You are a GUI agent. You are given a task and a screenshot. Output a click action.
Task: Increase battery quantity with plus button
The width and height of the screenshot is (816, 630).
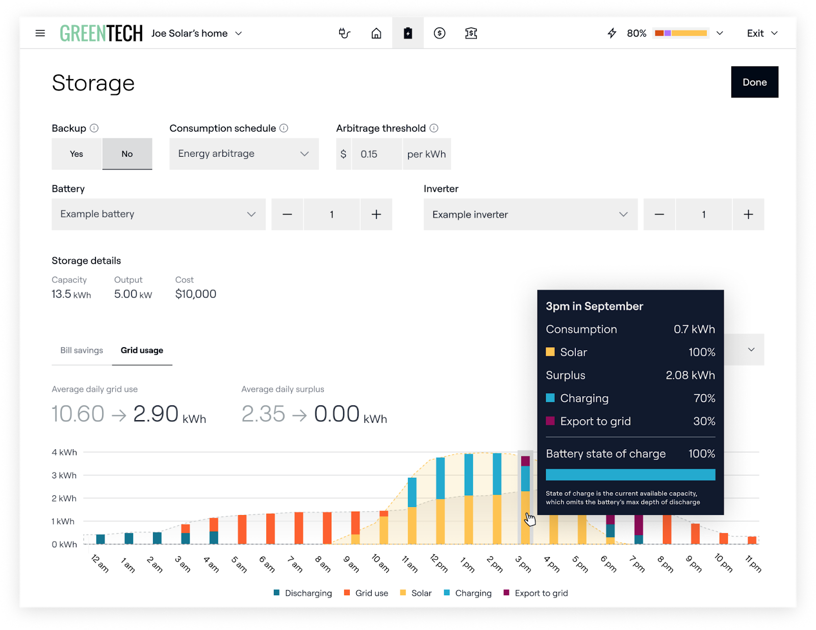point(376,214)
